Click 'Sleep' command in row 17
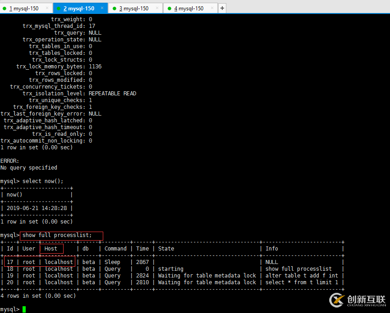 click(x=112, y=262)
